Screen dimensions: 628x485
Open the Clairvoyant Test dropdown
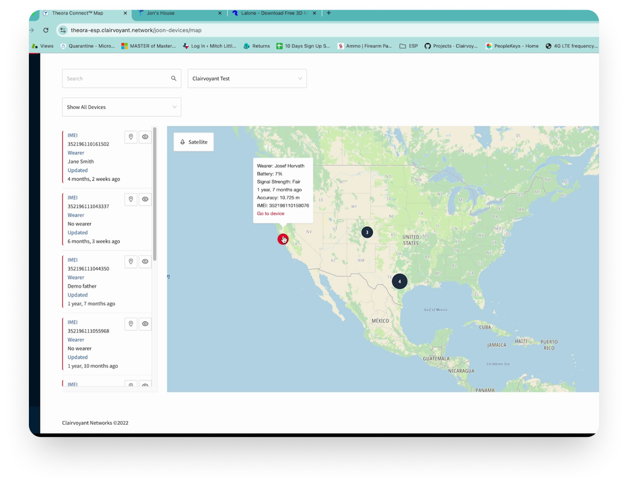pyautogui.click(x=247, y=78)
